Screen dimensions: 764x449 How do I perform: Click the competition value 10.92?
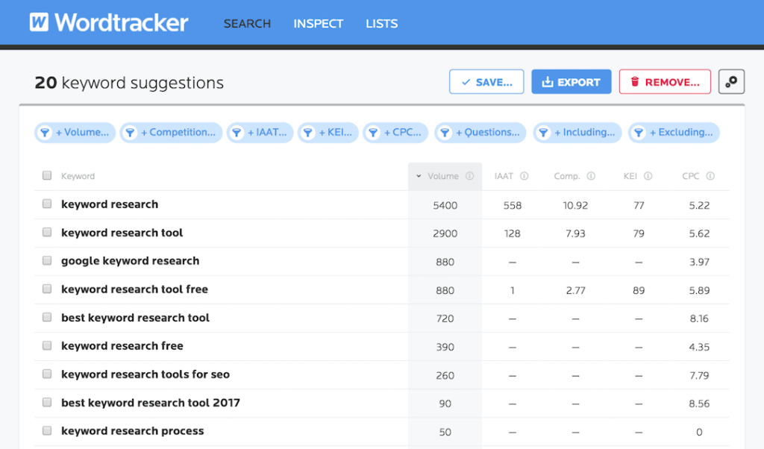(575, 206)
